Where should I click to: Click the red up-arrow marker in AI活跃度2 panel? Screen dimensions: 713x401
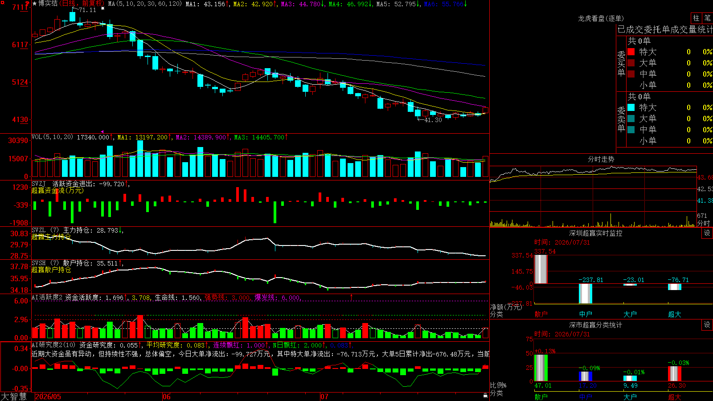(351, 297)
